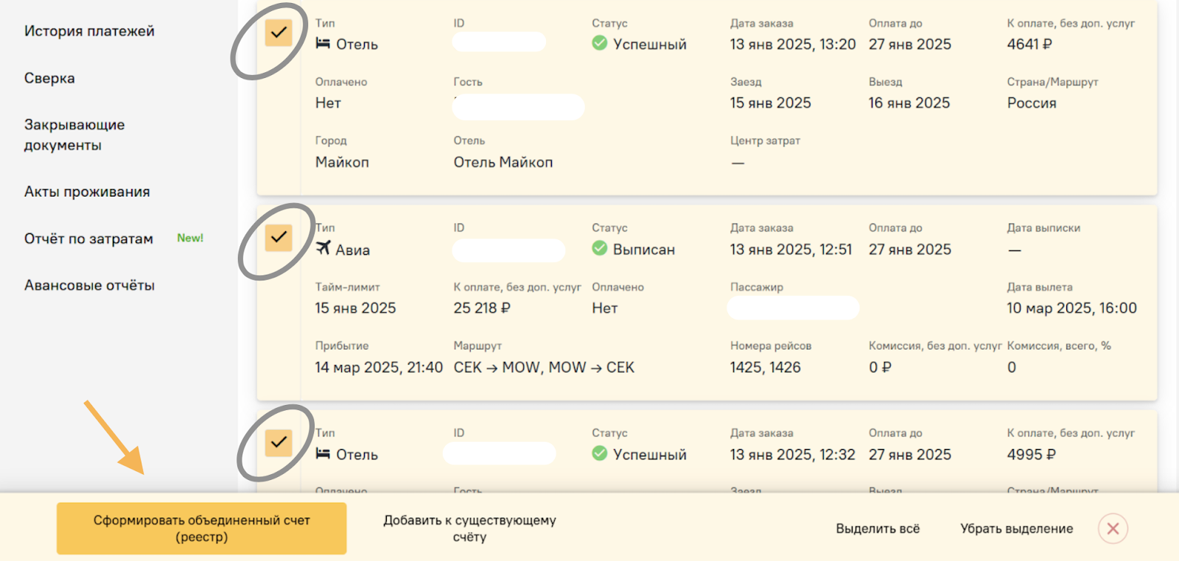Click green checkmark beside Выписан status
This screenshot has width=1179, height=561.
tap(600, 248)
